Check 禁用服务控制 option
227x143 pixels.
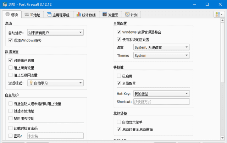pos(10,118)
